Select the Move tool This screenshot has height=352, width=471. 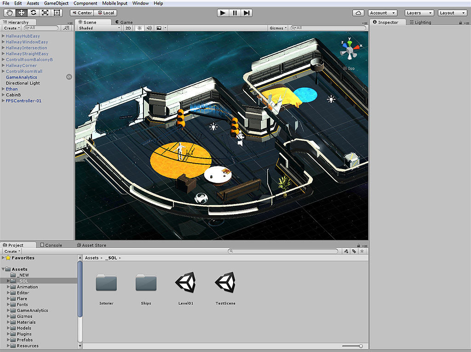coord(21,12)
